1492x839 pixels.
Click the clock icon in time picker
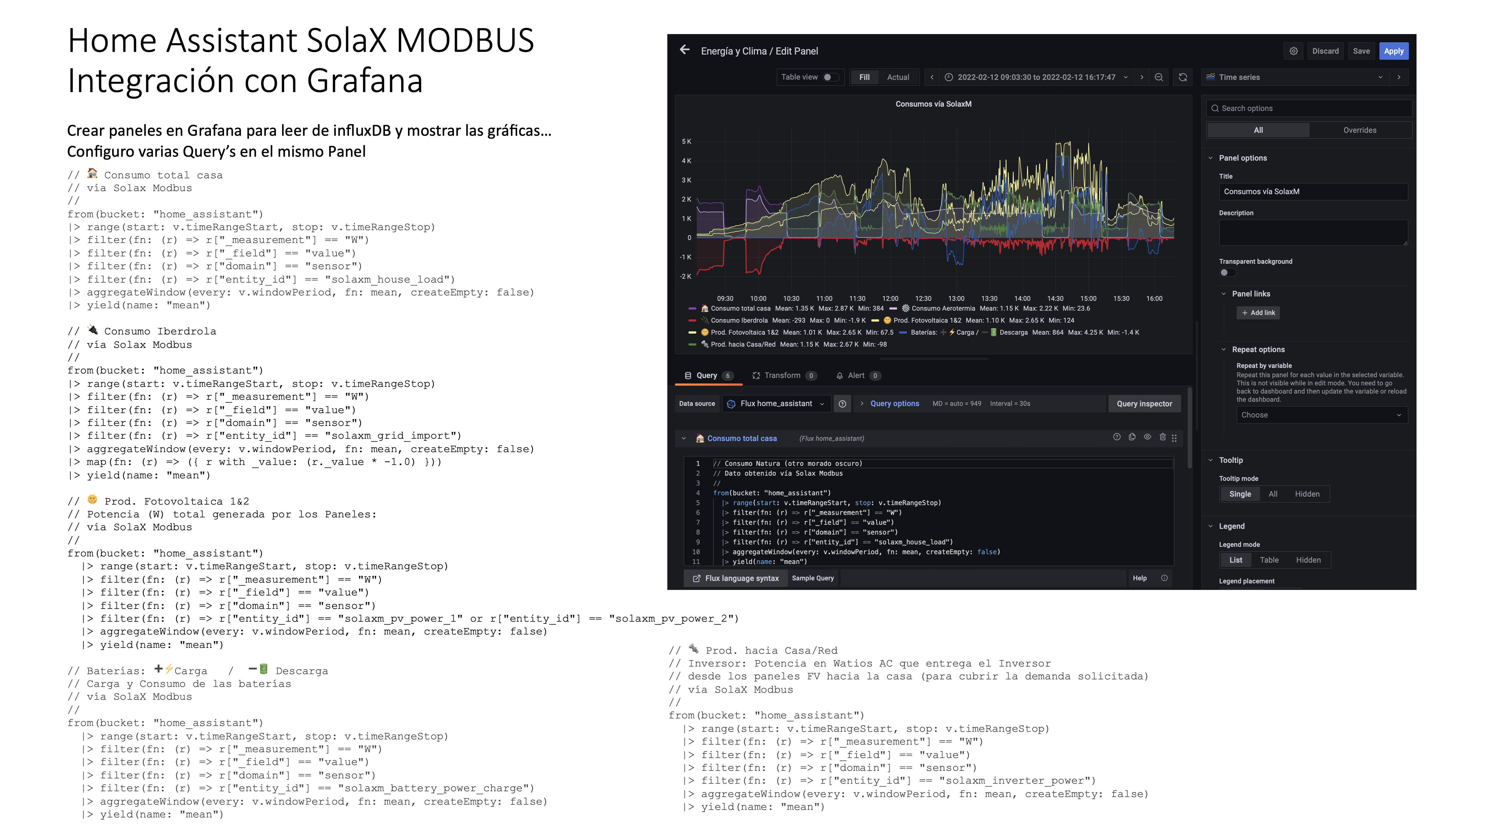pyautogui.click(x=949, y=77)
